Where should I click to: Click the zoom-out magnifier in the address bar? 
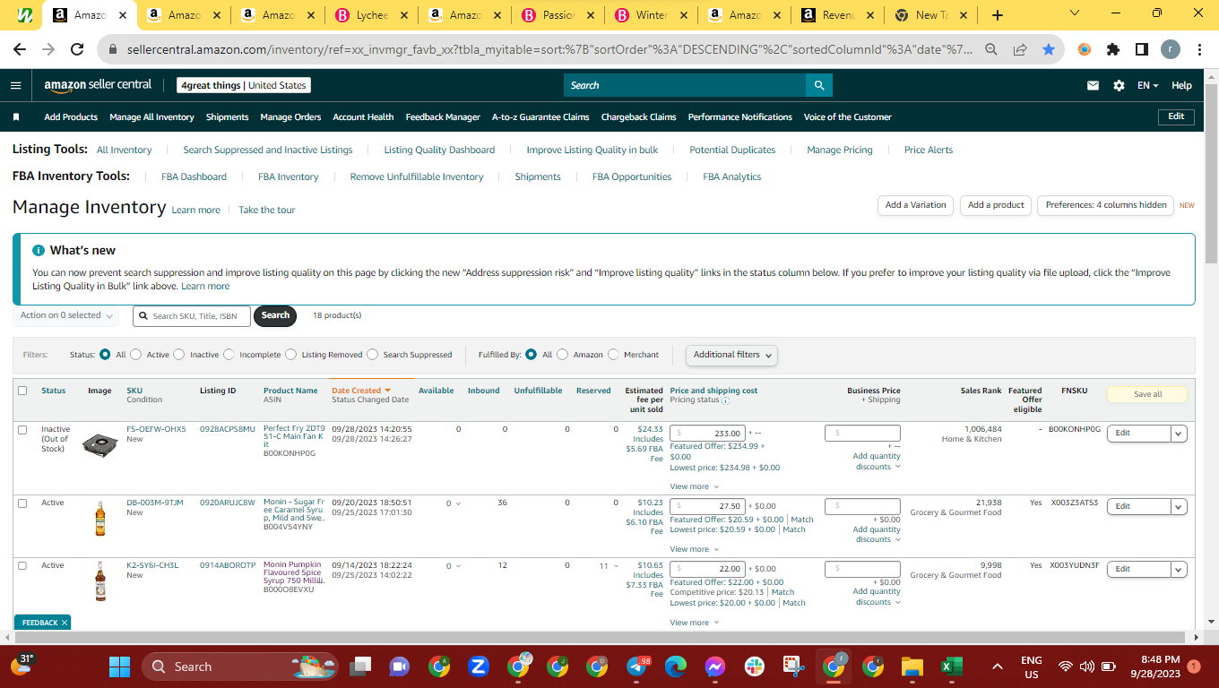(991, 50)
